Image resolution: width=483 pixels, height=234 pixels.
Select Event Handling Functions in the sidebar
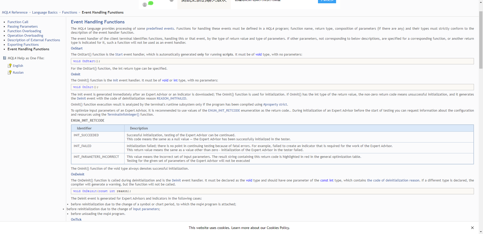coord(28,49)
